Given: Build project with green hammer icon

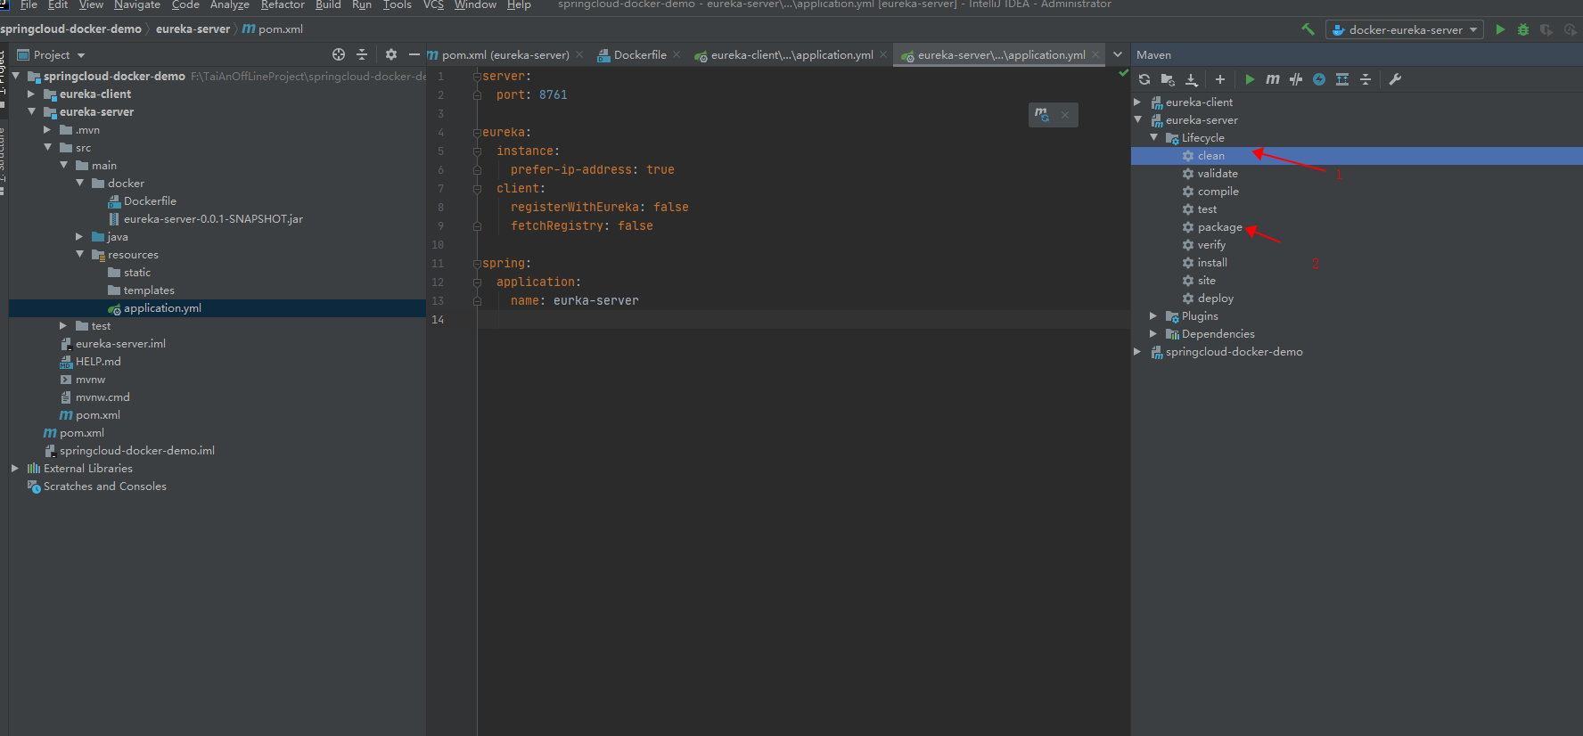Looking at the screenshot, I should coord(1308,29).
